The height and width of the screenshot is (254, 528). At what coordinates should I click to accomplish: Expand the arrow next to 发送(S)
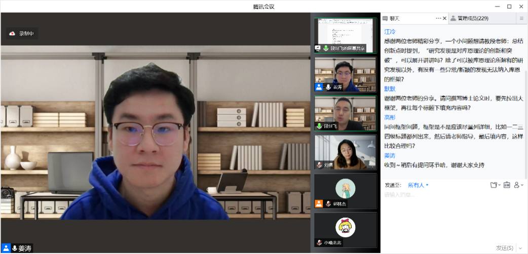pos(520,248)
